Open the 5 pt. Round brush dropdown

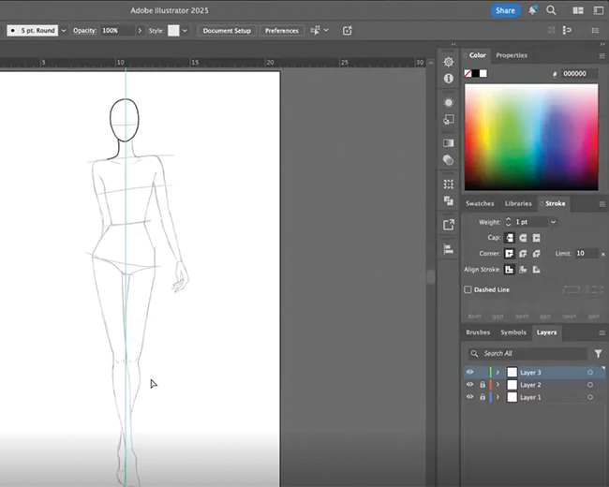click(63, 30)
